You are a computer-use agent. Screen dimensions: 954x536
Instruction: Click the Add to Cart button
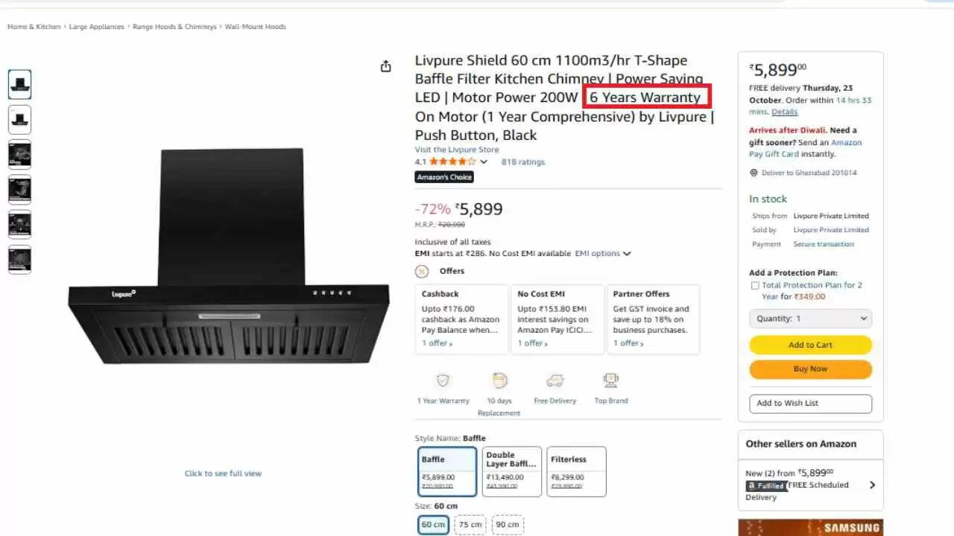(810, 345)
